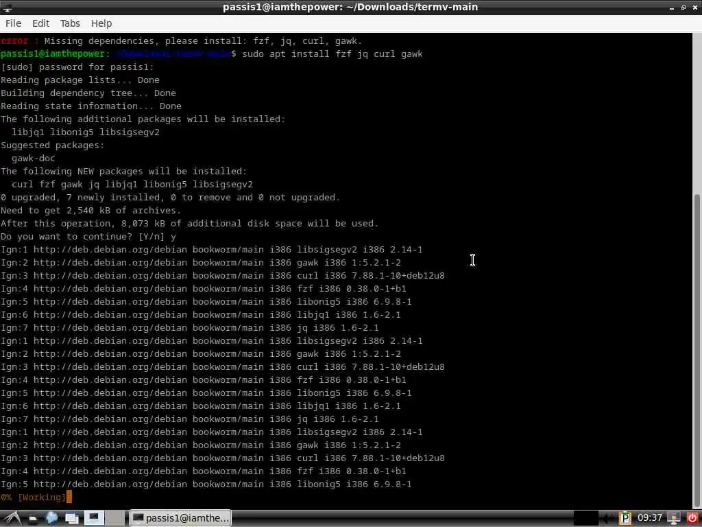
Task: Open the Tabs menu
Action: pos(71,23)
